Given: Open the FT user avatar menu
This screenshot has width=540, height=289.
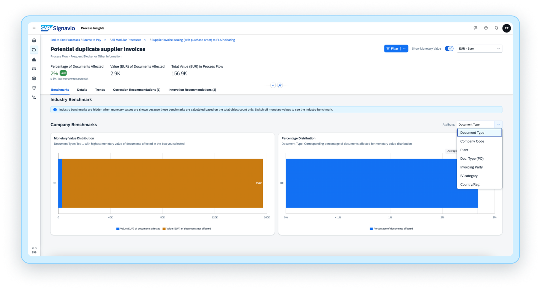Looking at the screenshot, I should tap(506, 28).
